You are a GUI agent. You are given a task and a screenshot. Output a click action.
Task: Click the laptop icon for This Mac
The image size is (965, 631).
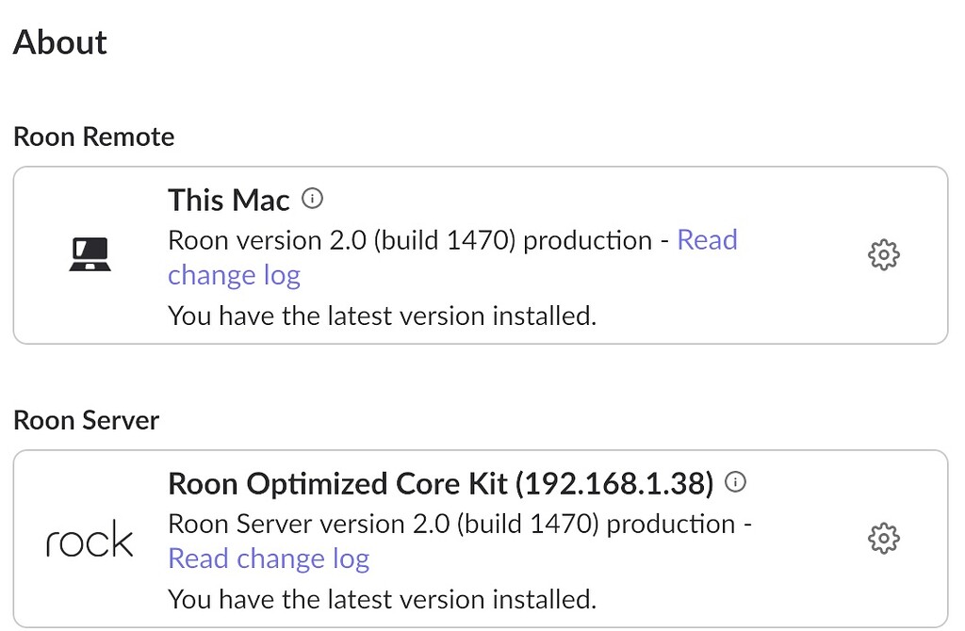click(89, 254)
